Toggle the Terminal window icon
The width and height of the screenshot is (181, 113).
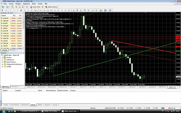point(23,7)
